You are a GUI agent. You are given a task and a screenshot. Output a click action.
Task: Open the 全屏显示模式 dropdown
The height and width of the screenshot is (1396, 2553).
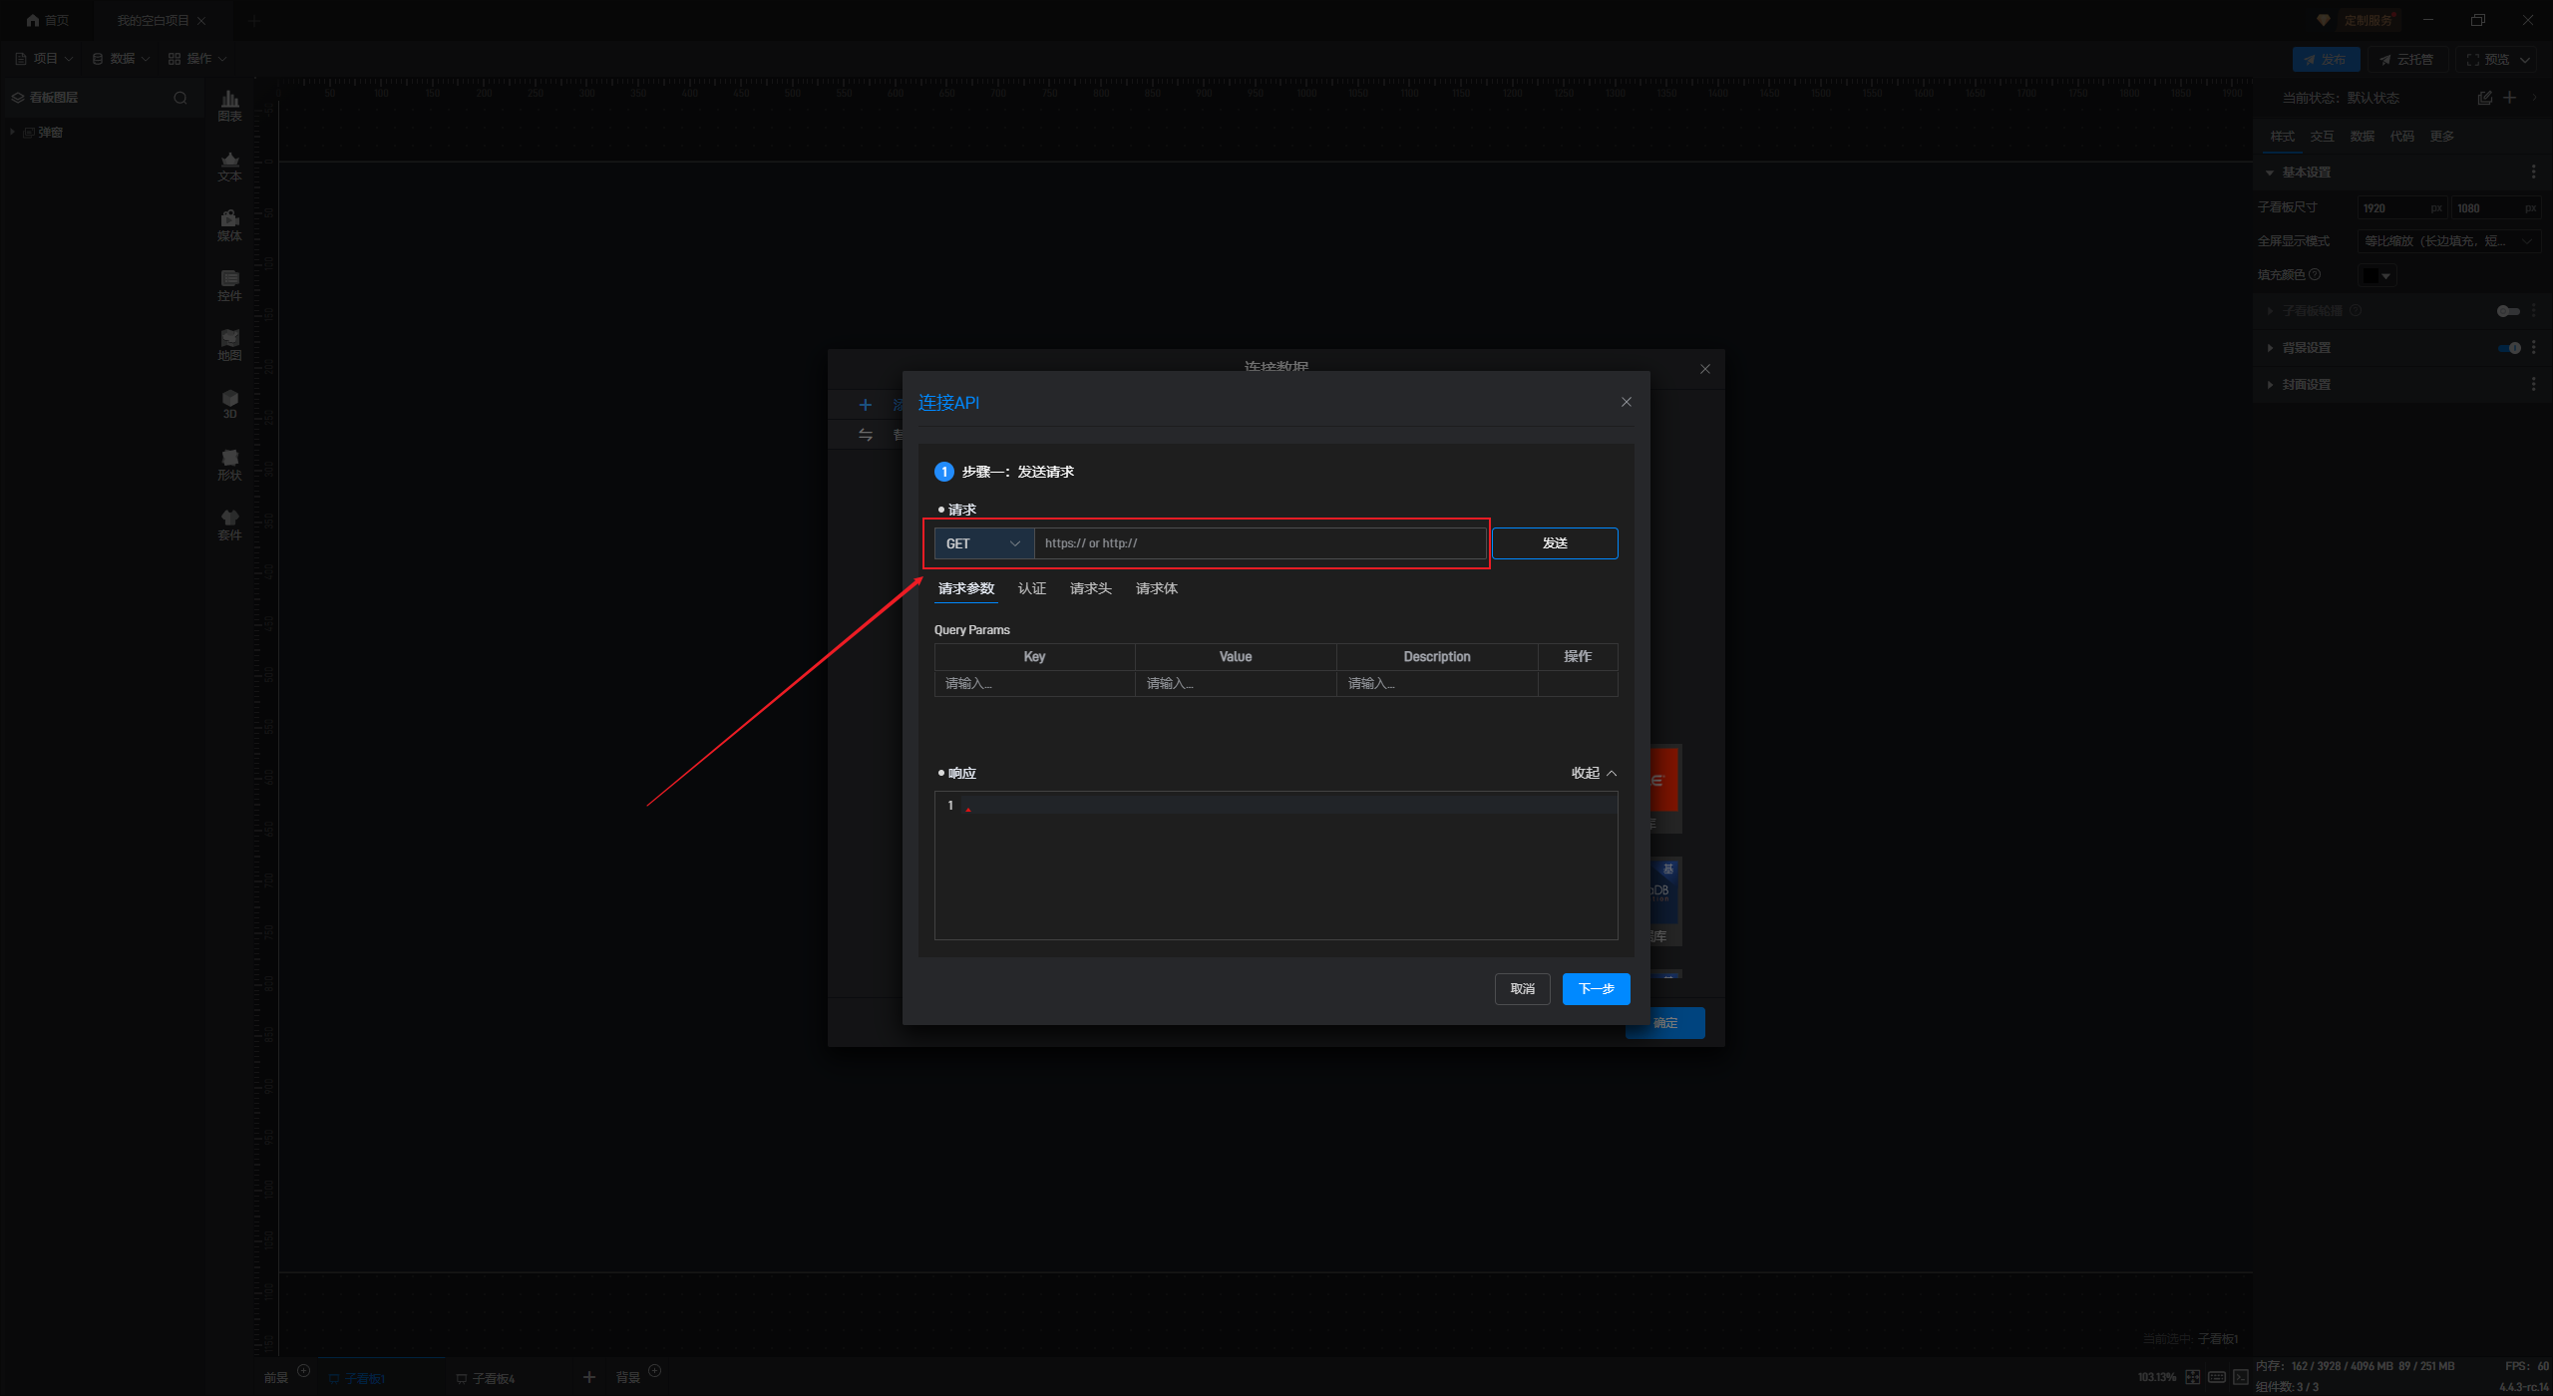(2446, 241)
